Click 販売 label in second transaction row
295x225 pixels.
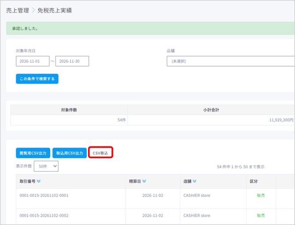point(261,216)
